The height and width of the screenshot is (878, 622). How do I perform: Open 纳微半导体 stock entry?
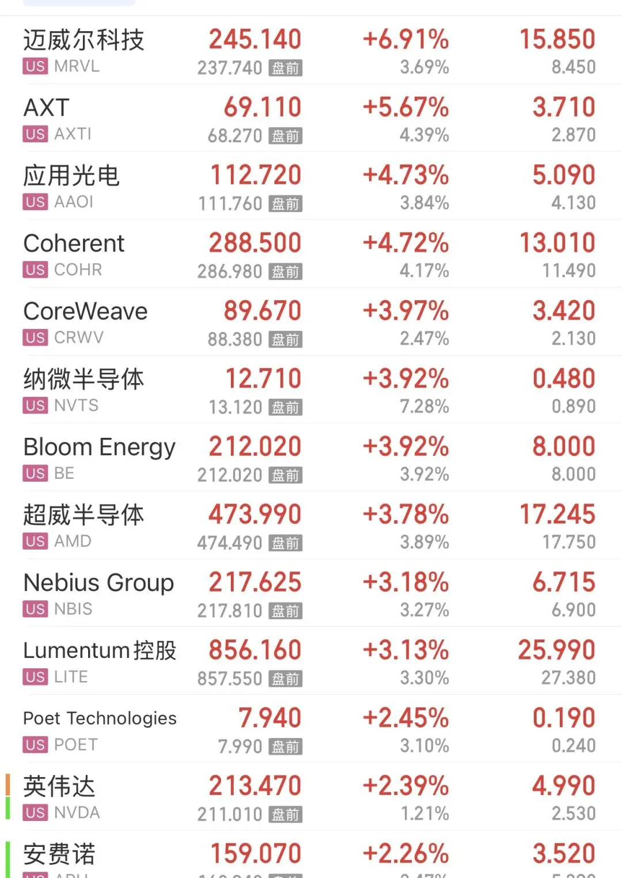(x=311, y=390)
